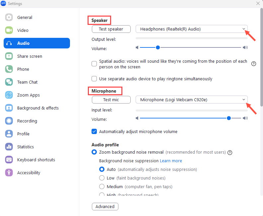Click the Profile person icon
263x216 pixels.
[x=9, y=134]
